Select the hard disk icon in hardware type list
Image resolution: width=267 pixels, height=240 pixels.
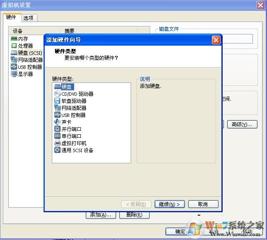click(58, 87)
